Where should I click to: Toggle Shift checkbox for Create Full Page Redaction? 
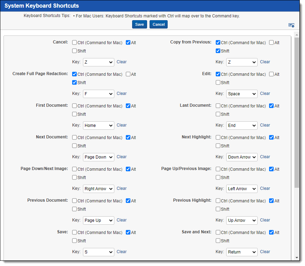75,82
